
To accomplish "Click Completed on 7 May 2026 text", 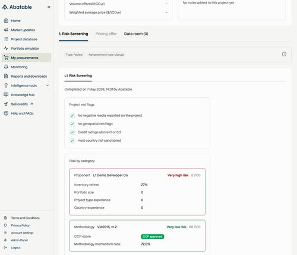I will point(98,90).
